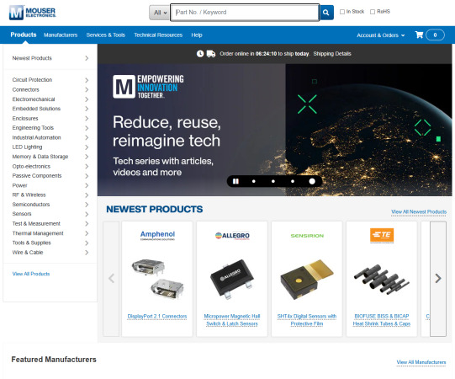Open Technical Resources menu
The image size is (455, 379).
158,35
